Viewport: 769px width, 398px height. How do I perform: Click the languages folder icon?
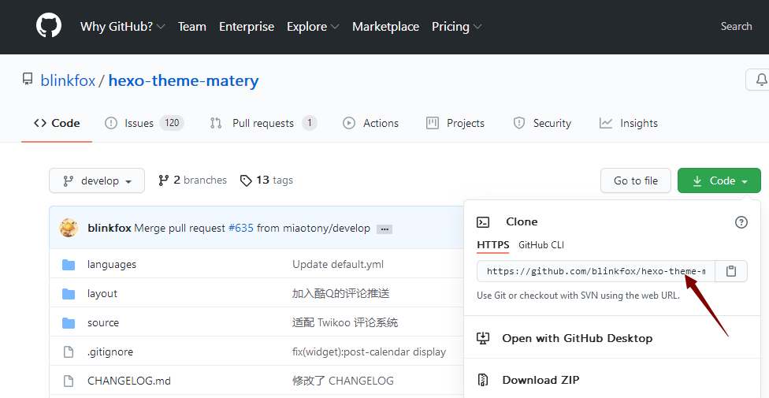coord(69,265)
